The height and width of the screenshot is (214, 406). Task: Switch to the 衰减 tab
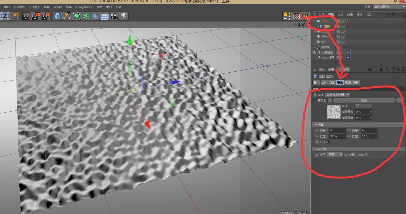[x=348, y=82]
